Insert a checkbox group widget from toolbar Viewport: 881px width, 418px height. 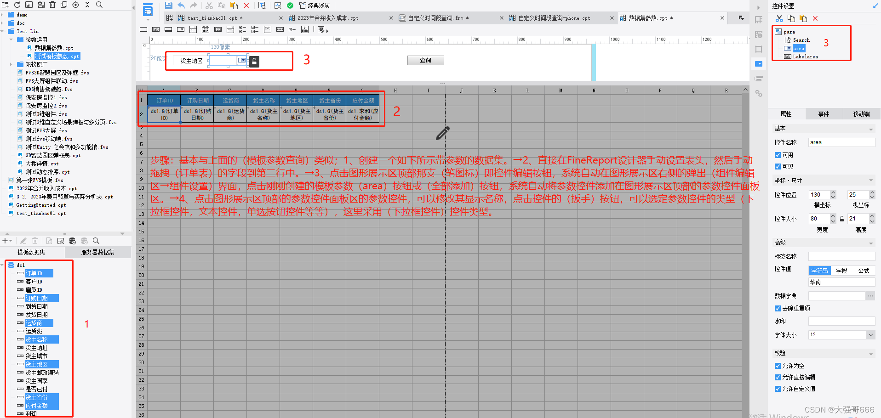click(255, 29)
